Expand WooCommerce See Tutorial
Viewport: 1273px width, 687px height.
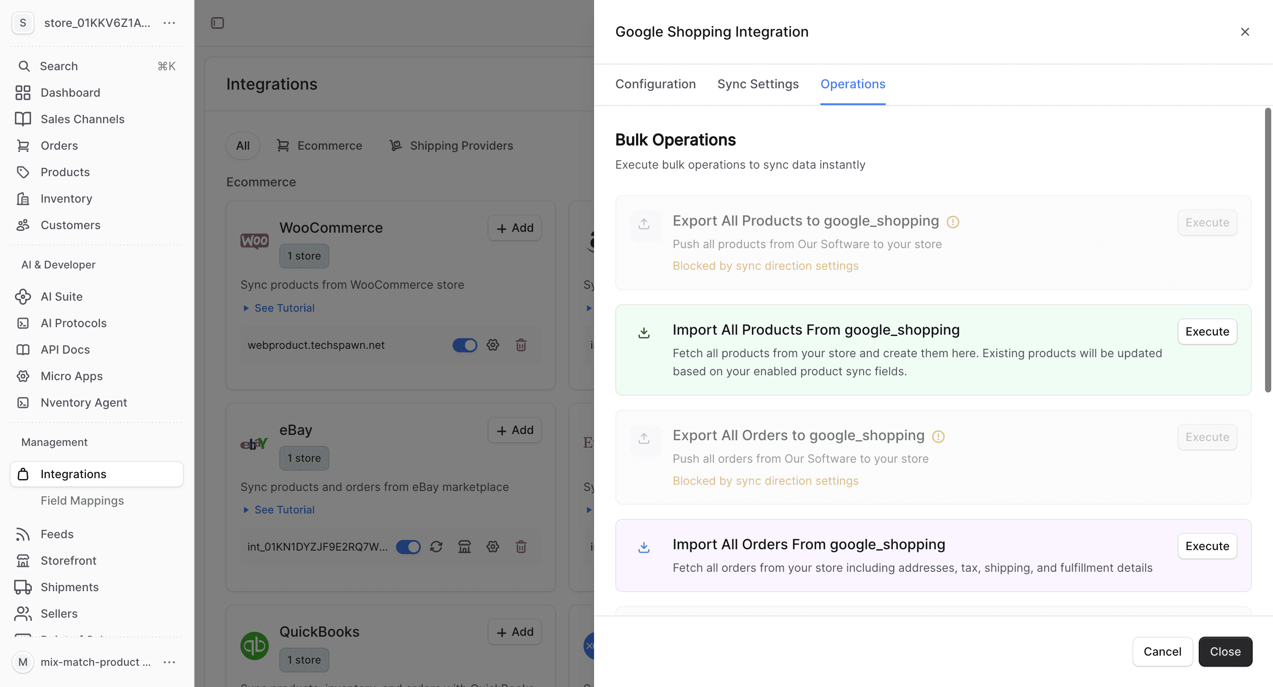279,308
